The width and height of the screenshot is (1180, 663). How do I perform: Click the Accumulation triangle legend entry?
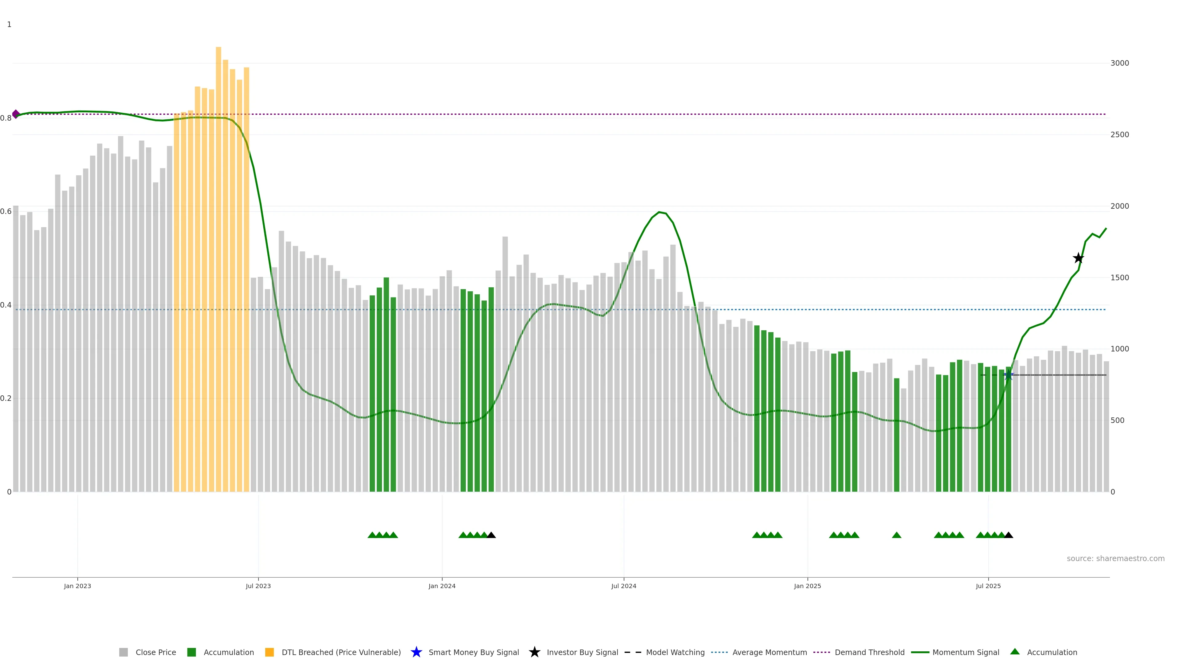tap(1051, 652)
